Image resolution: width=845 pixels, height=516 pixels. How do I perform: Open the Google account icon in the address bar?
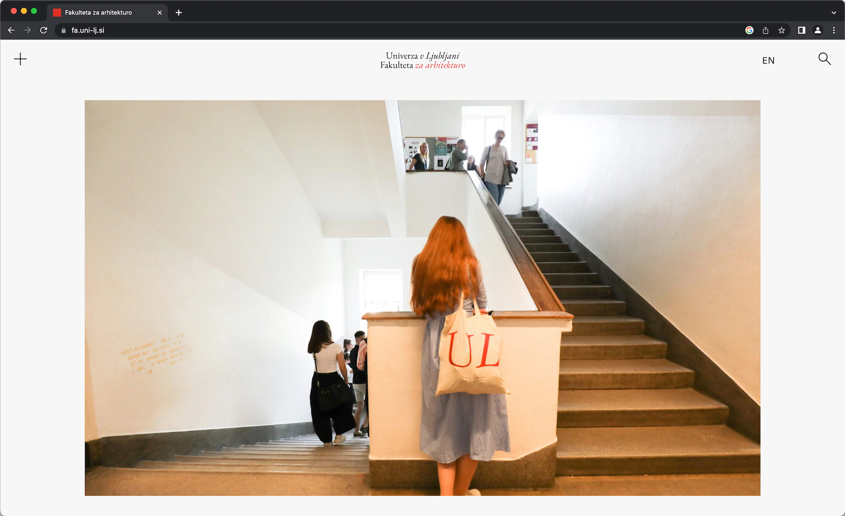pyautogui.click(x=749, y=30)
